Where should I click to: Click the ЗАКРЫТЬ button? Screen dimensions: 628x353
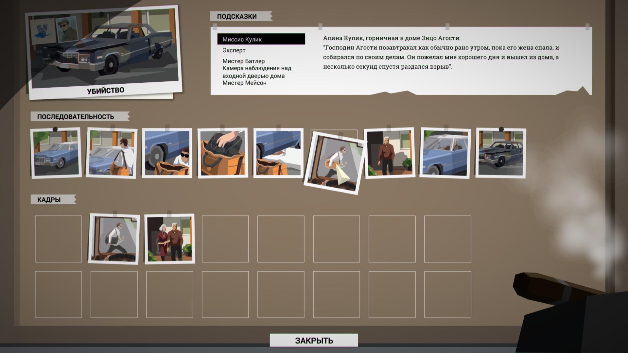(314, 340)
